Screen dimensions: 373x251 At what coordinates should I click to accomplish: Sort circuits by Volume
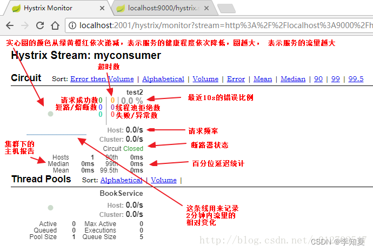click(205, 79)
